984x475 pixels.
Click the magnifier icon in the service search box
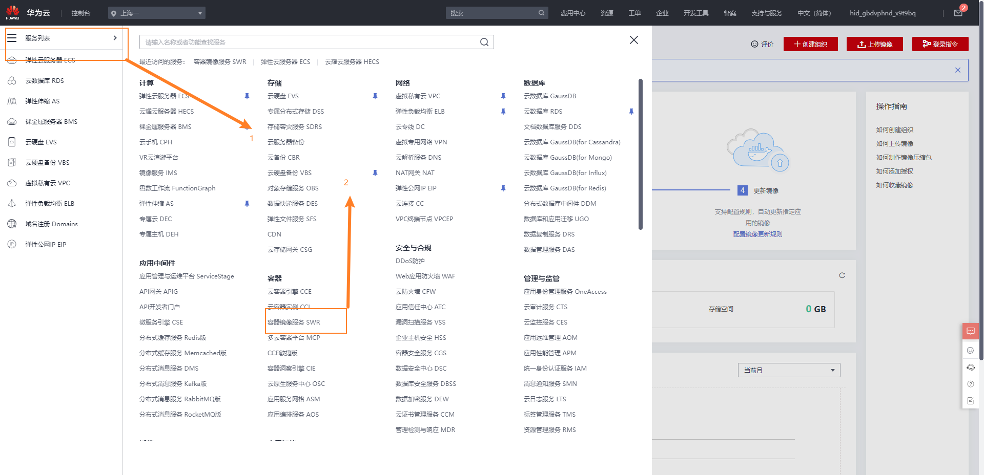point(484,42)
